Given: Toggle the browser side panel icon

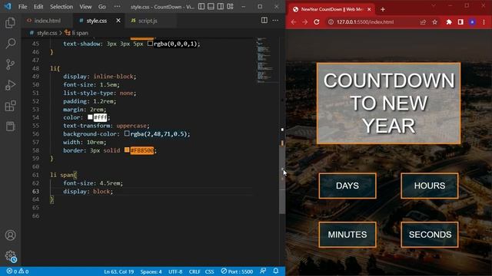Looking at the screenshot, I should (460, 22).
